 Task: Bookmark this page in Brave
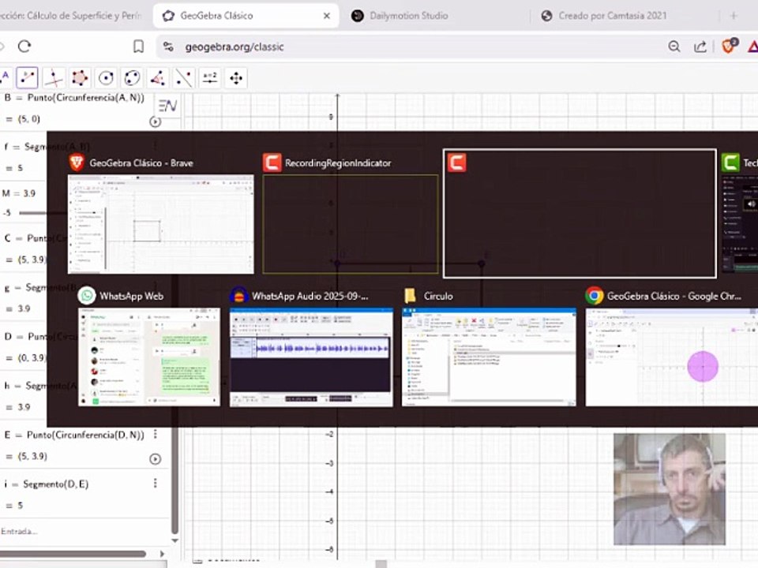[138, 47]
